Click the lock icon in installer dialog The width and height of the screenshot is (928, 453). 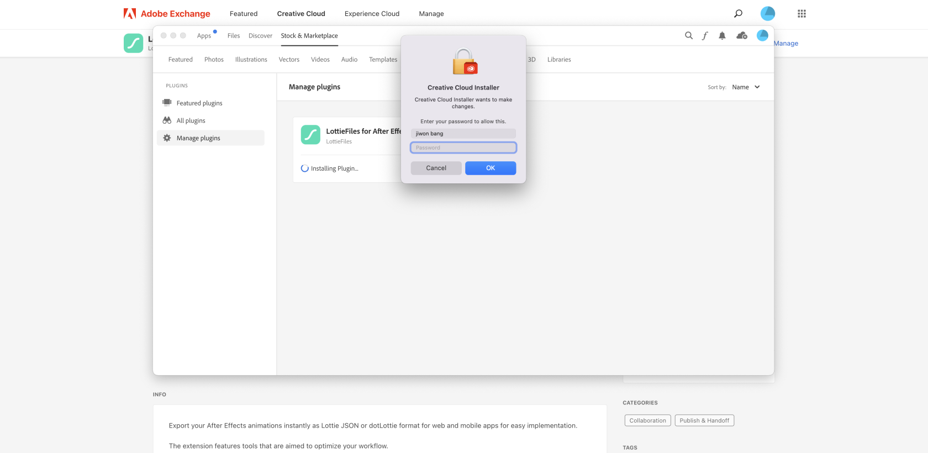click(x=465, y=61)
